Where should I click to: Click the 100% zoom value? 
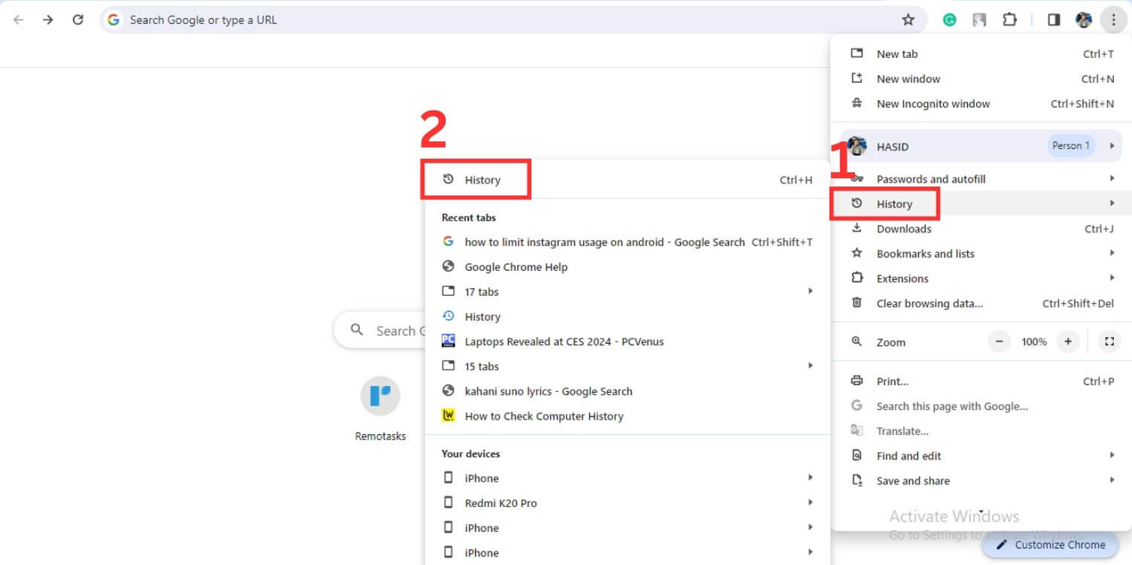point(1033,342)
